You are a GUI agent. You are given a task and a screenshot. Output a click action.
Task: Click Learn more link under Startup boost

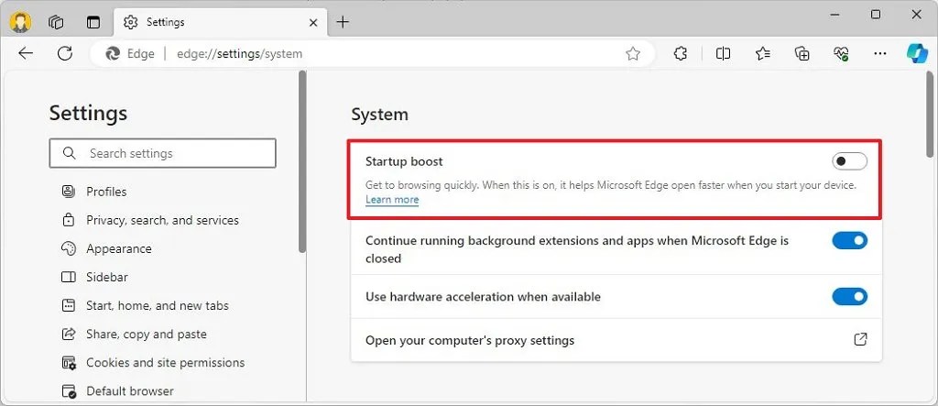coord(392,200)
